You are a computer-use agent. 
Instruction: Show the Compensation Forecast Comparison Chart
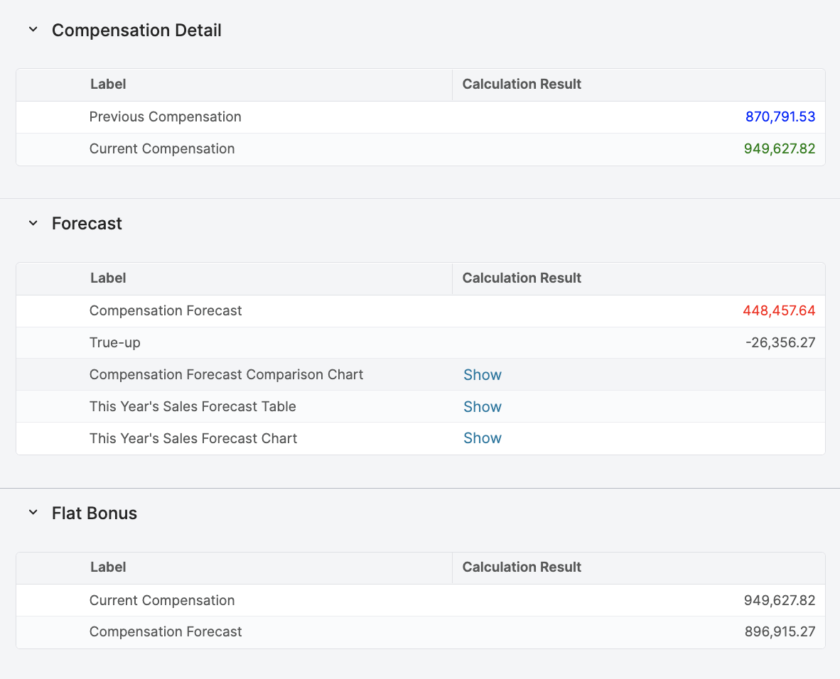click(x=482, y=374)
